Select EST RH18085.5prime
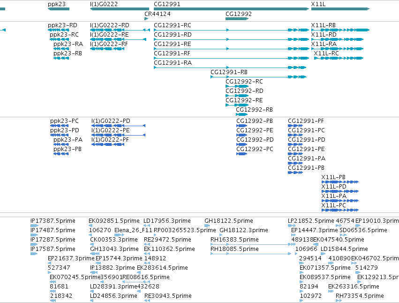This screenshot has height=303, width=399. click(x=251, y=254)
